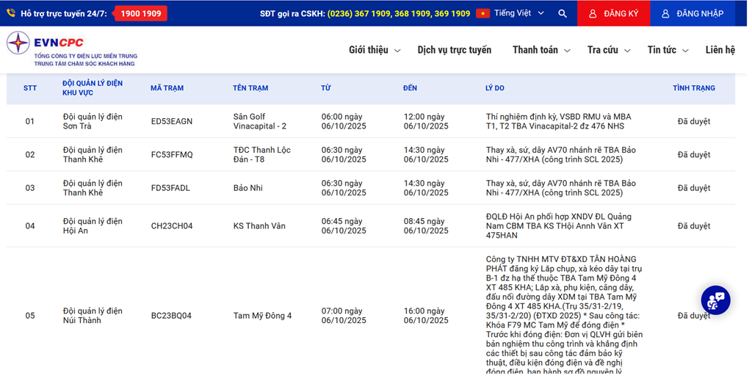The image size is (752, 376).
Task: Click the TÌNH TRẠNG column header
Action: 693,88
